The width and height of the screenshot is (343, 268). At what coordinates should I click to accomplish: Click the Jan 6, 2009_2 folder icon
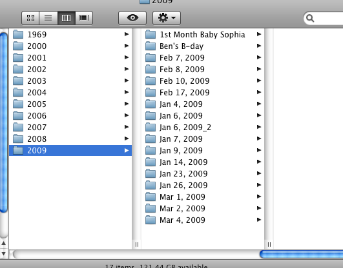pyautogui.click(x=151, y=127)
